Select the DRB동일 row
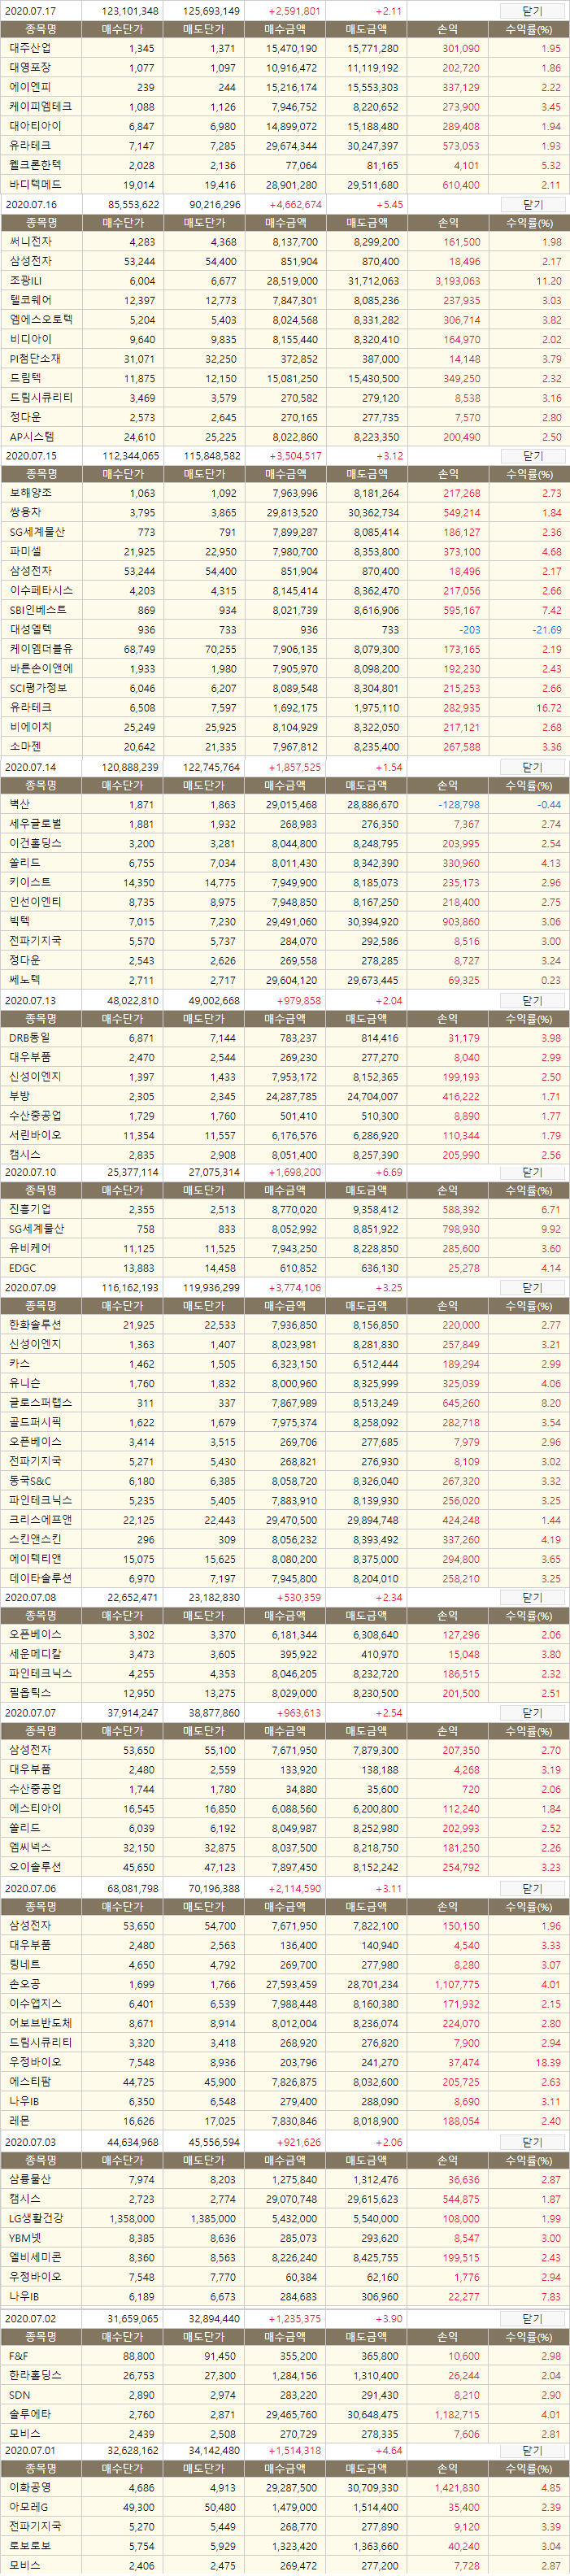This screenshot has width=570, height=2576. tap(285, 1037)
